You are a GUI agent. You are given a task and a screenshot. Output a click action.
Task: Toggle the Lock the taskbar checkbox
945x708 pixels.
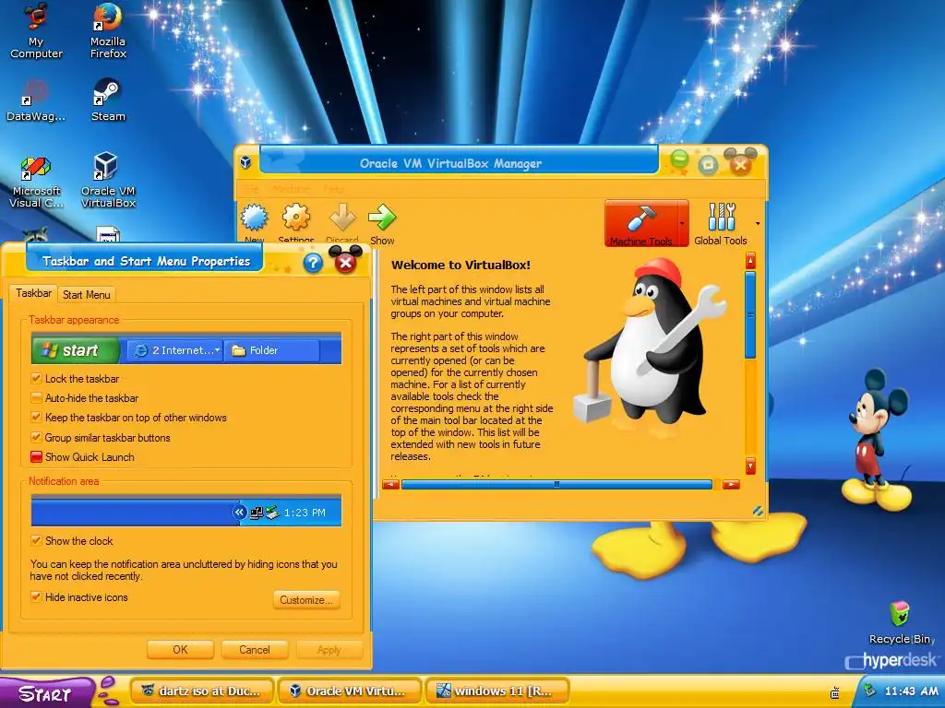point(36,379)
